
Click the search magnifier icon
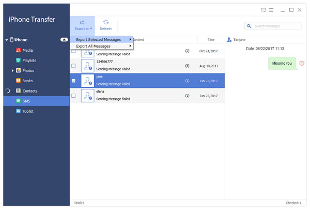point(249,26)
